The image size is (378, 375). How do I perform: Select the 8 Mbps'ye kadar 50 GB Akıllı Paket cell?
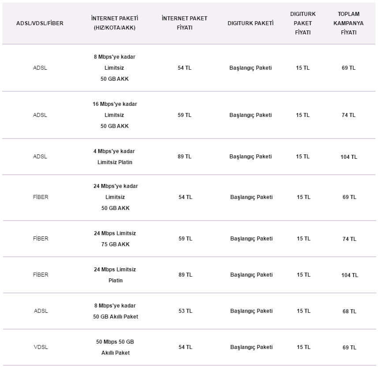click(115, 311)
